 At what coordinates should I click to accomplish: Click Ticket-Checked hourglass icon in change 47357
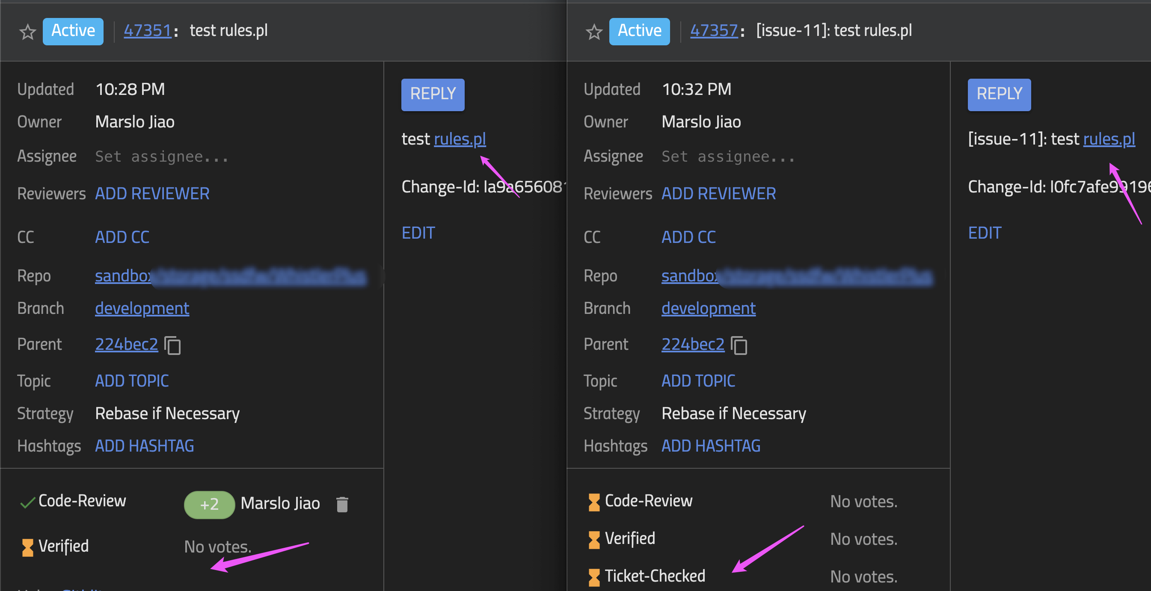click(594, 577)
